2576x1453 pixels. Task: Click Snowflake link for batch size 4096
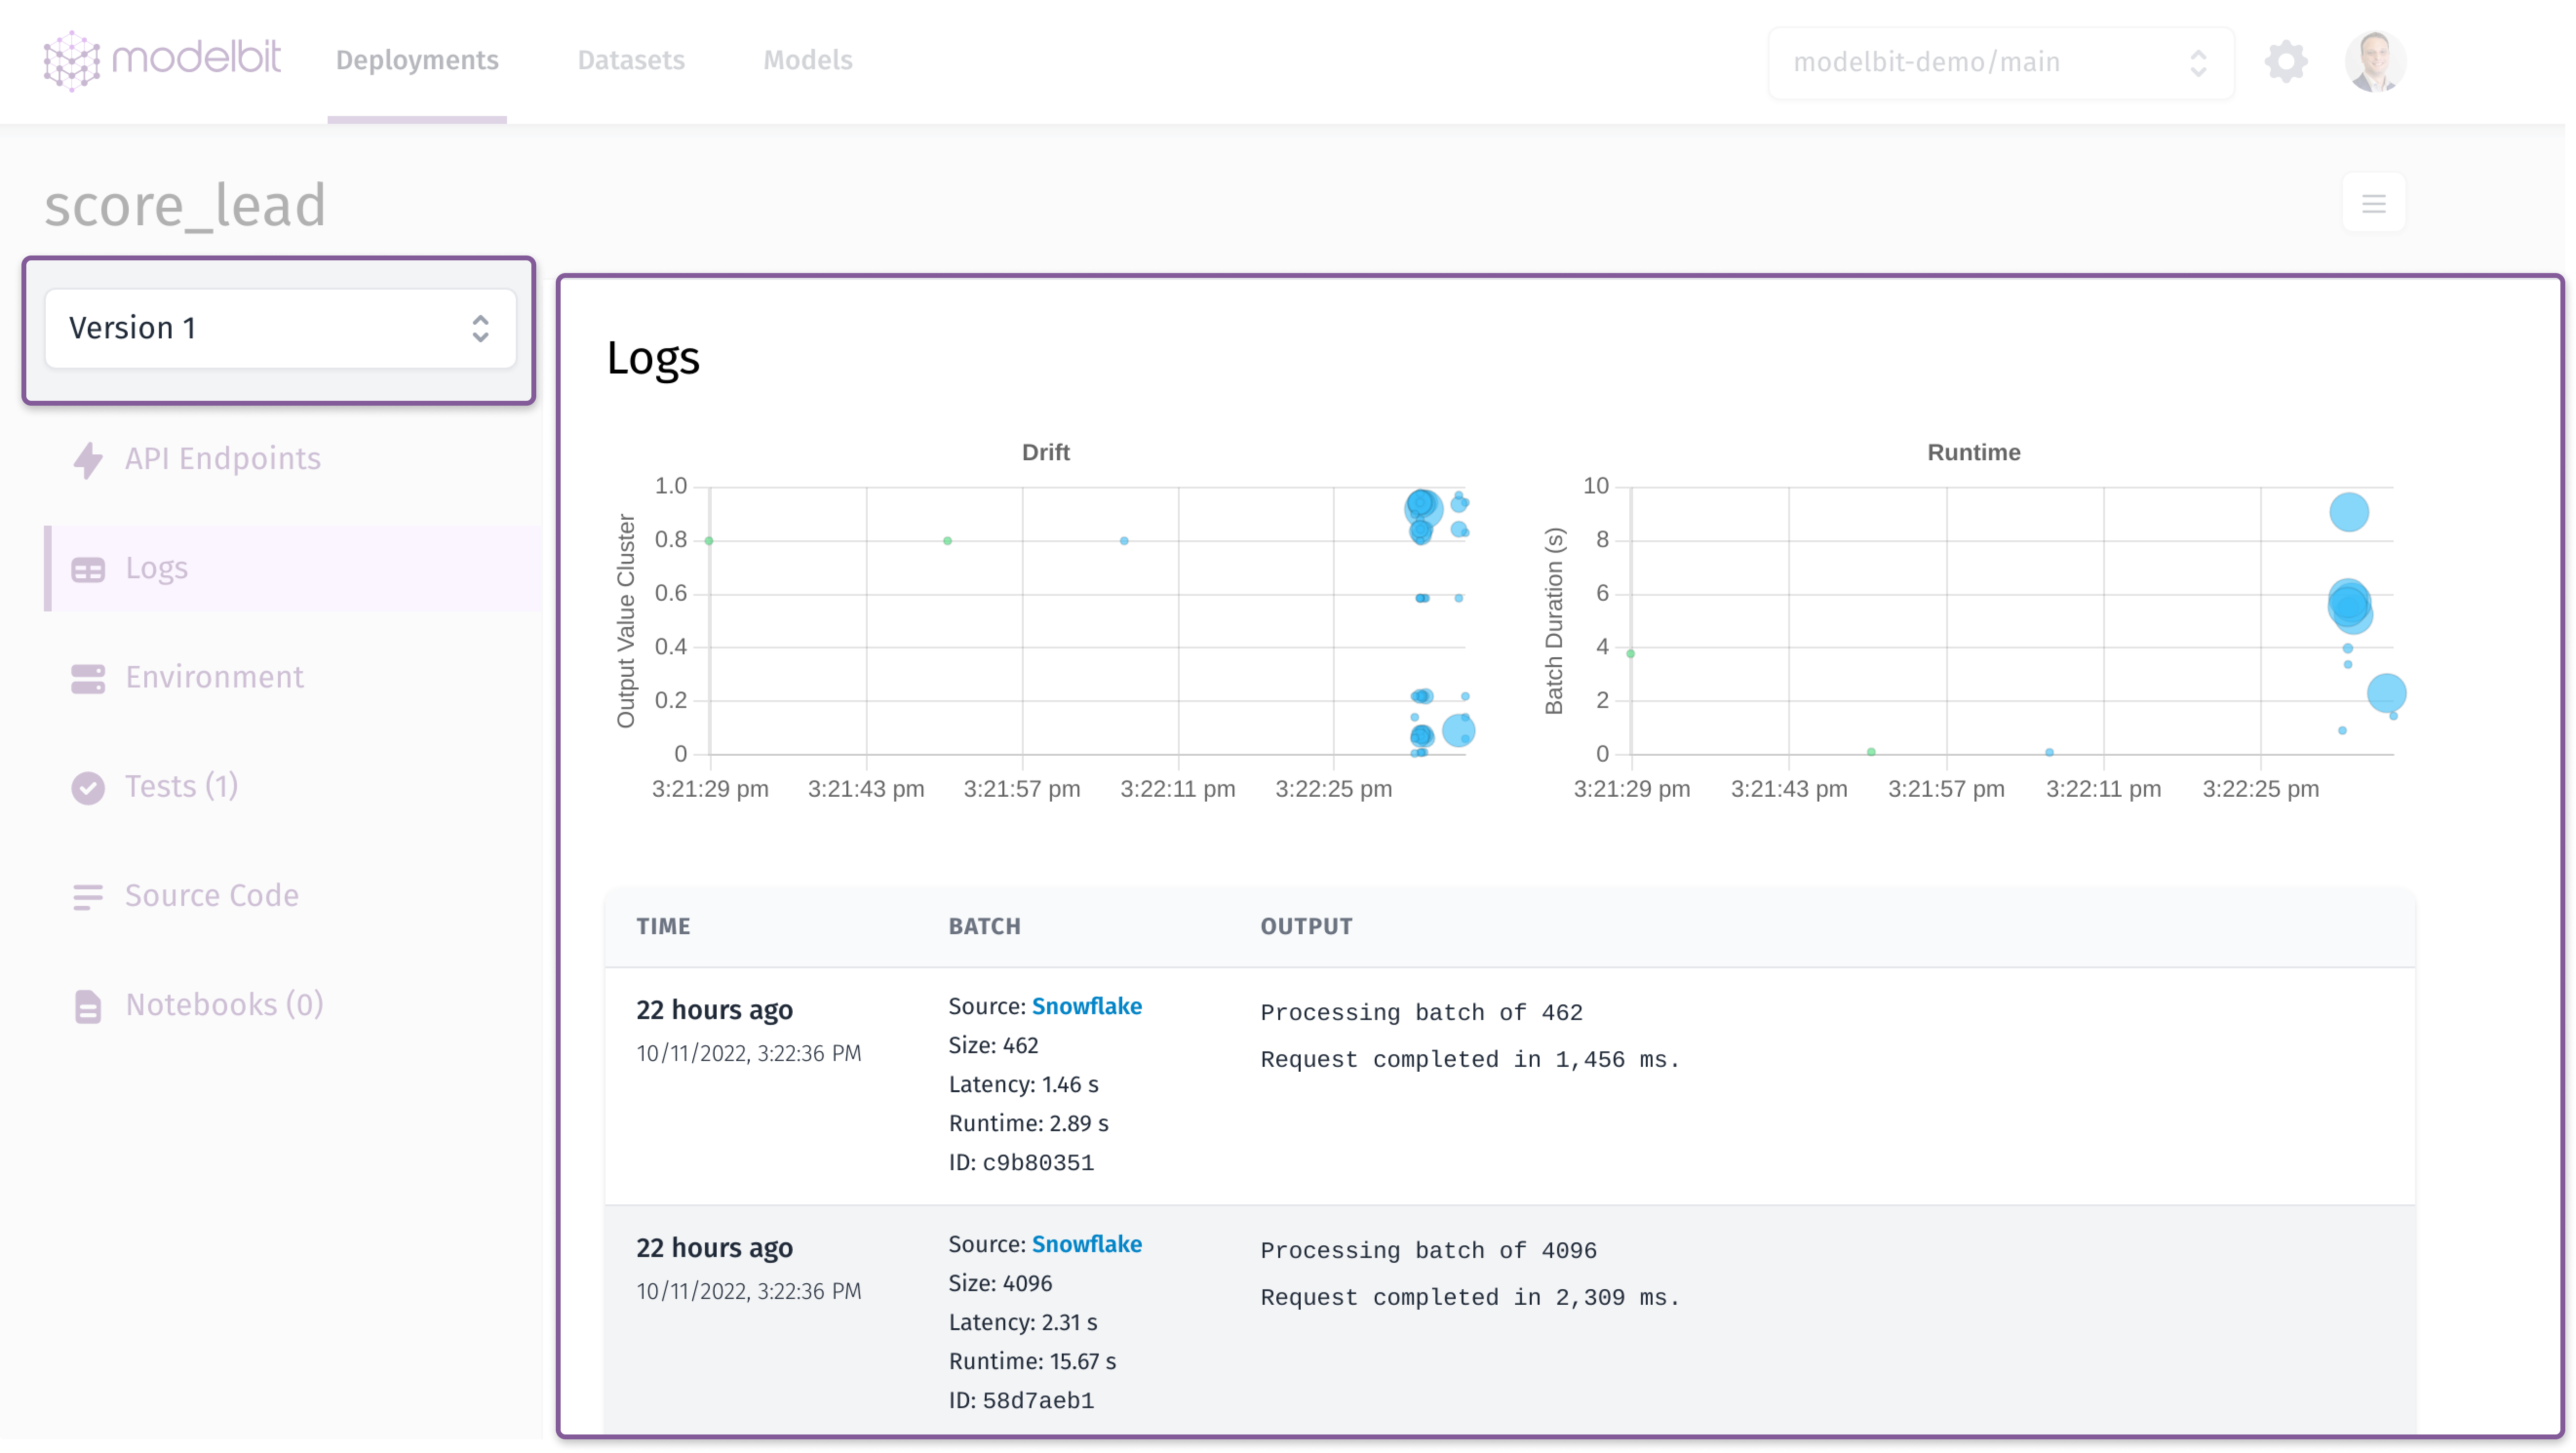(1086, 1244)
